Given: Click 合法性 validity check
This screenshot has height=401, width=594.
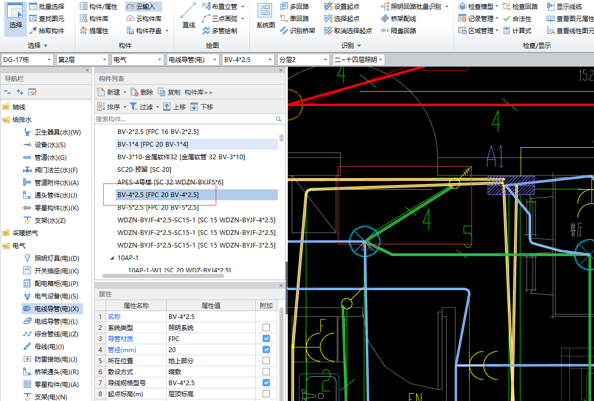Looking at the screenshot, I should click(517, 18).
